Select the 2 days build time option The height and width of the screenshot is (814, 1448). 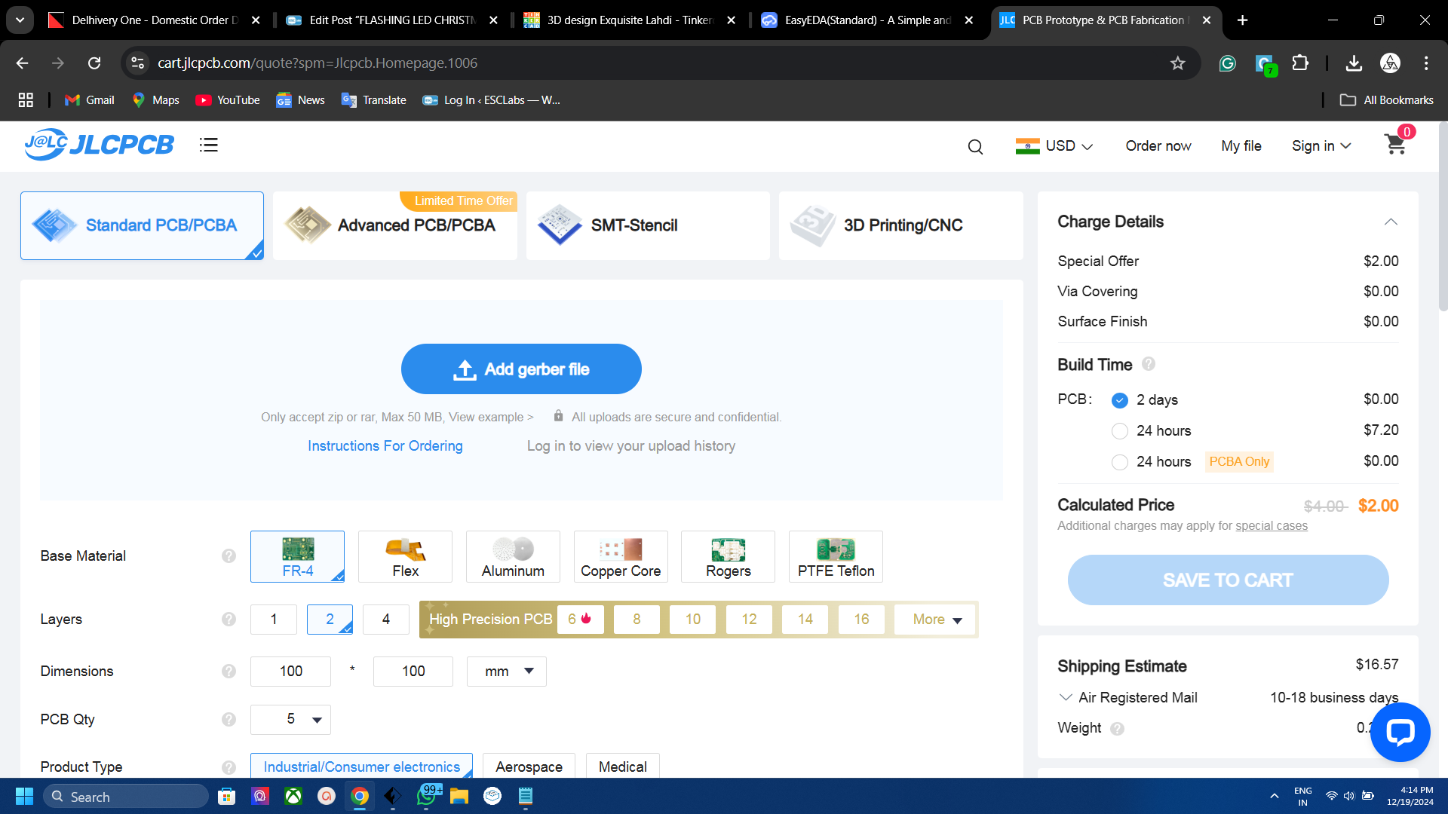(1120, 400)
